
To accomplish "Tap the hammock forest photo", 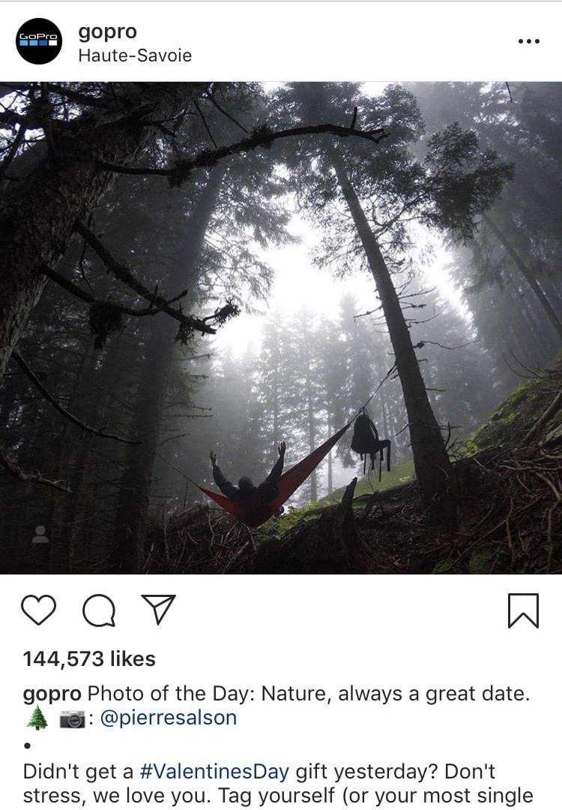I will coord(281,328).
